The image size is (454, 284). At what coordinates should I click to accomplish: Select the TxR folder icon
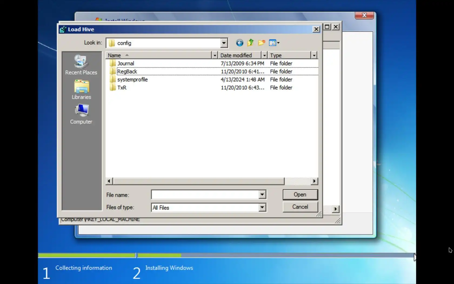(113, 88)
